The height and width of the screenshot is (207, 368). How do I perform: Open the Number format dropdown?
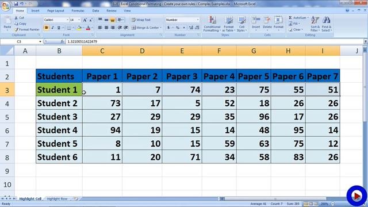pos(198,20)
